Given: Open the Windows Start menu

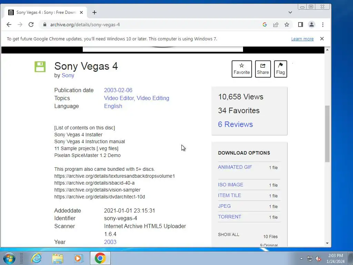Looking at the screenshot, I should tap(9, 258).
